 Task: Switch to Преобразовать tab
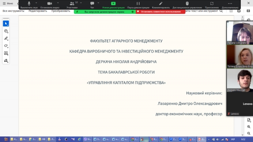[60, 11]
